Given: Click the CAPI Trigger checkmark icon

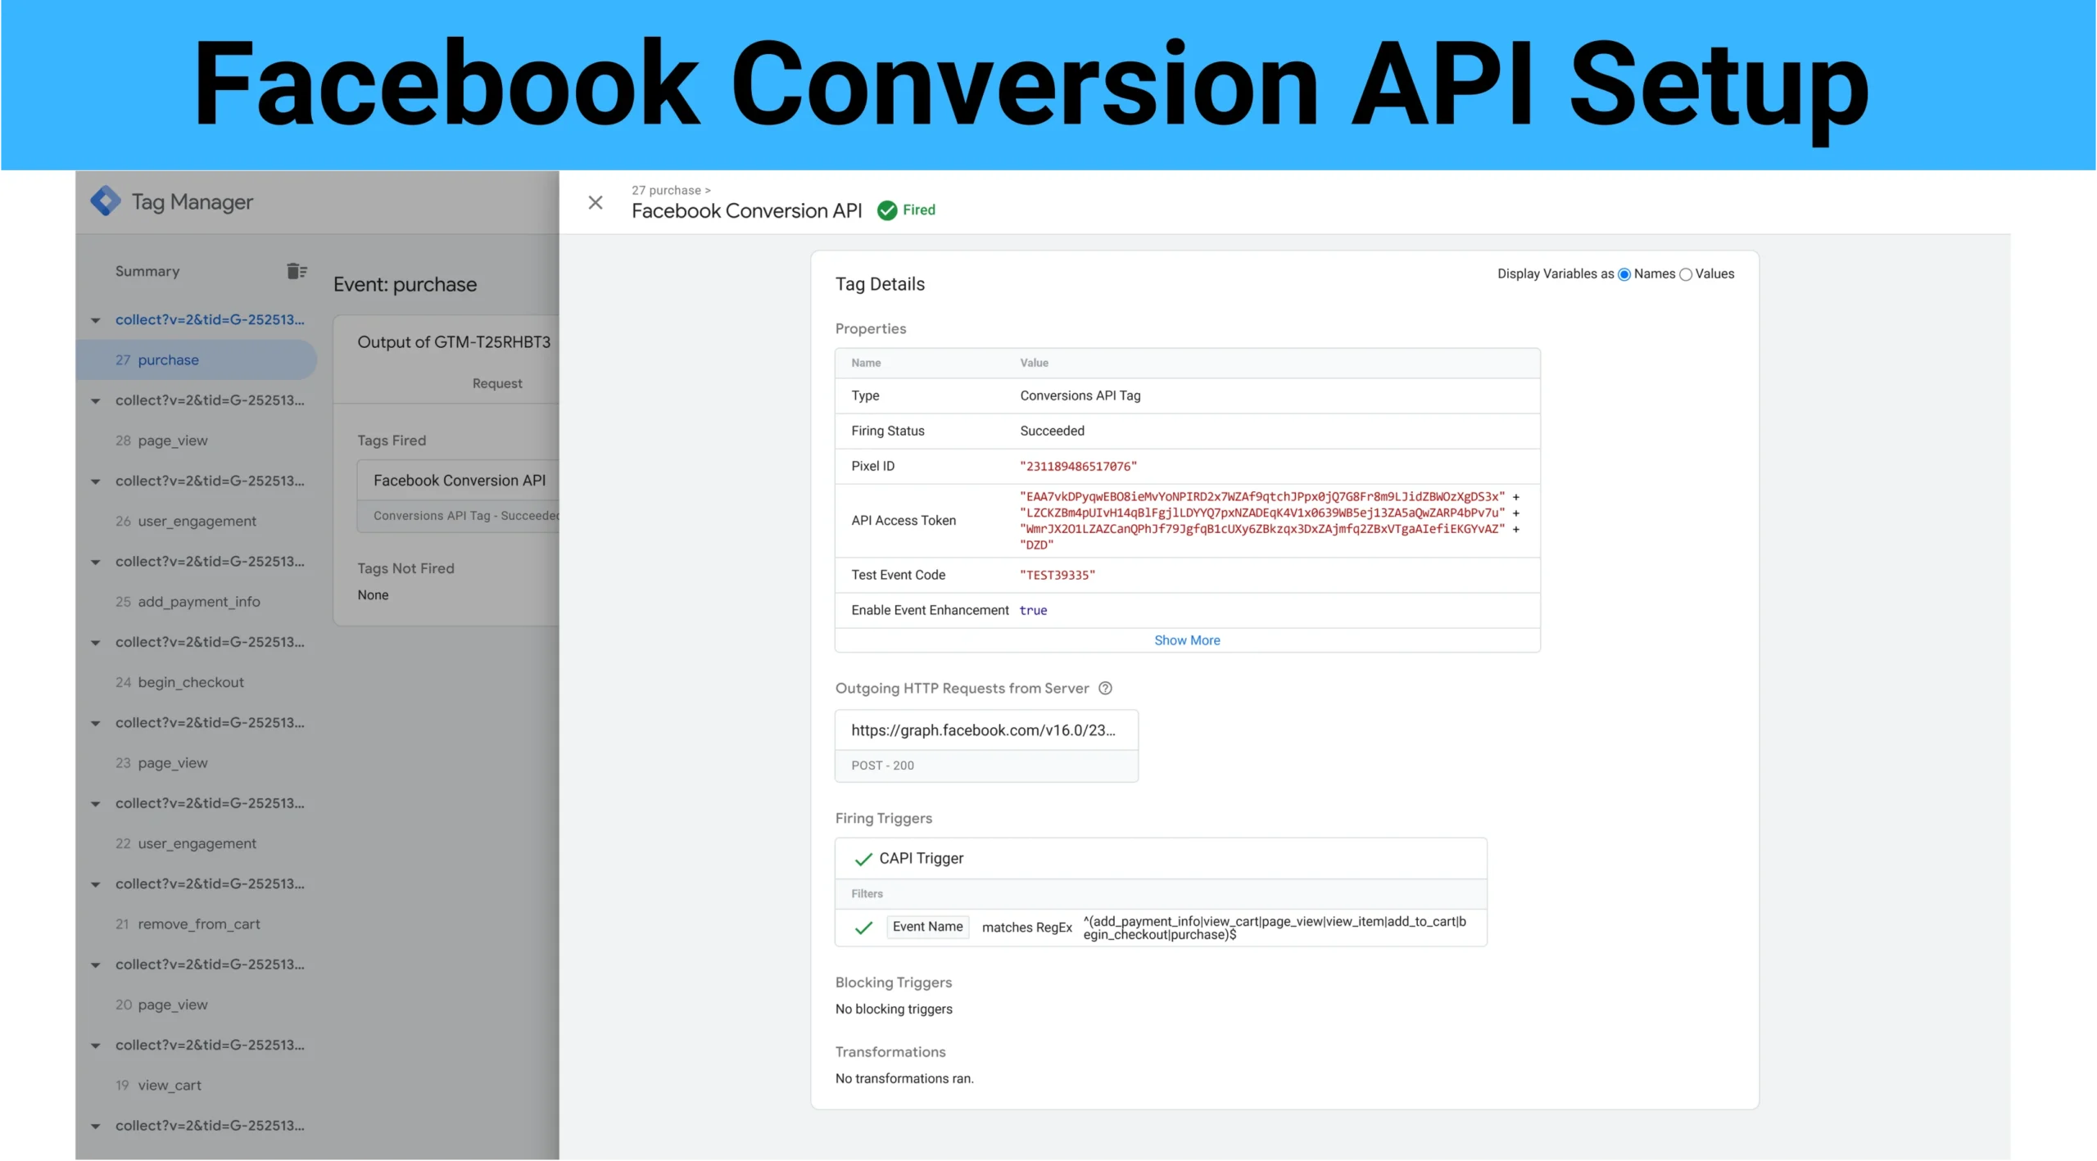Looking at the screenshot, I should pos(863,859).
